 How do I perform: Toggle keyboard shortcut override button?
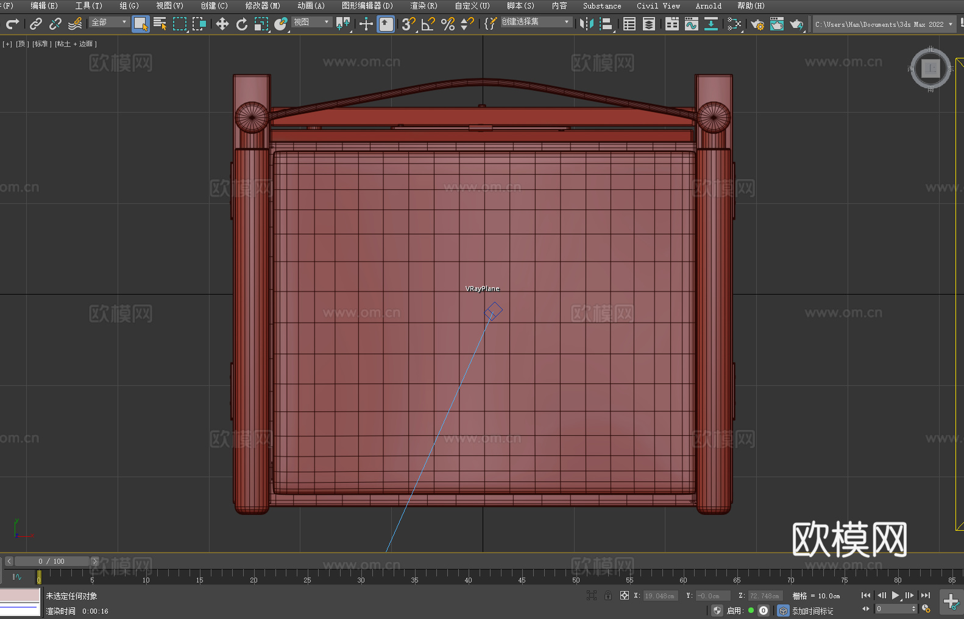point(386,24)
